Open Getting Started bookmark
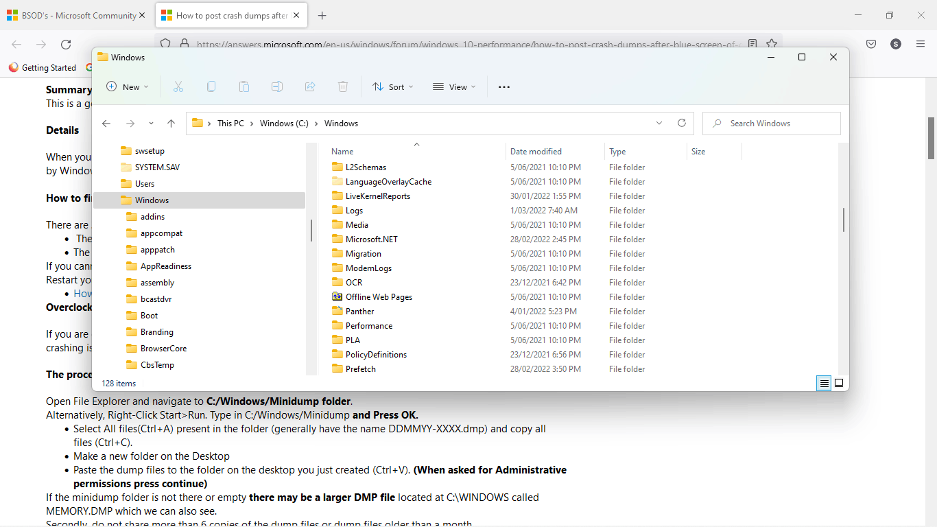 point(43,68)
